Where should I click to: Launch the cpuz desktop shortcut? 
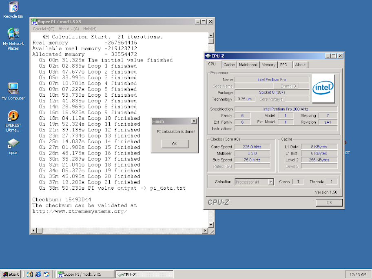13,146
